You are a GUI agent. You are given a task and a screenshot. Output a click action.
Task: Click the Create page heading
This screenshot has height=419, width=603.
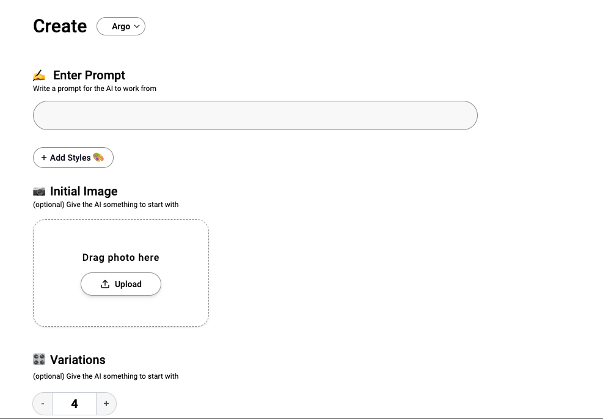pyautogui.click(x=60, y=26)
